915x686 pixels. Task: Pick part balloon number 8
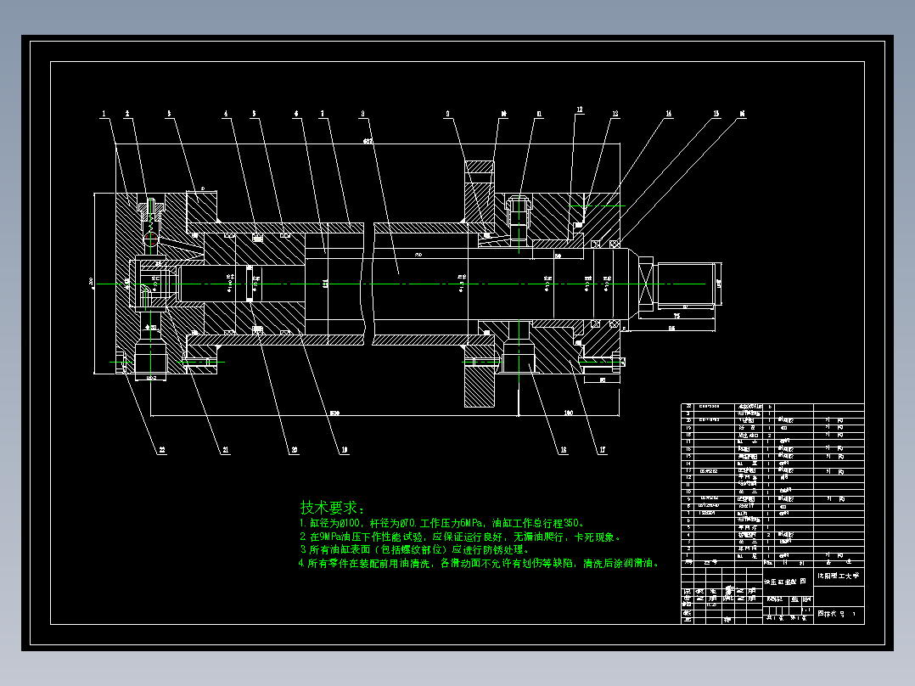[362, 114]
